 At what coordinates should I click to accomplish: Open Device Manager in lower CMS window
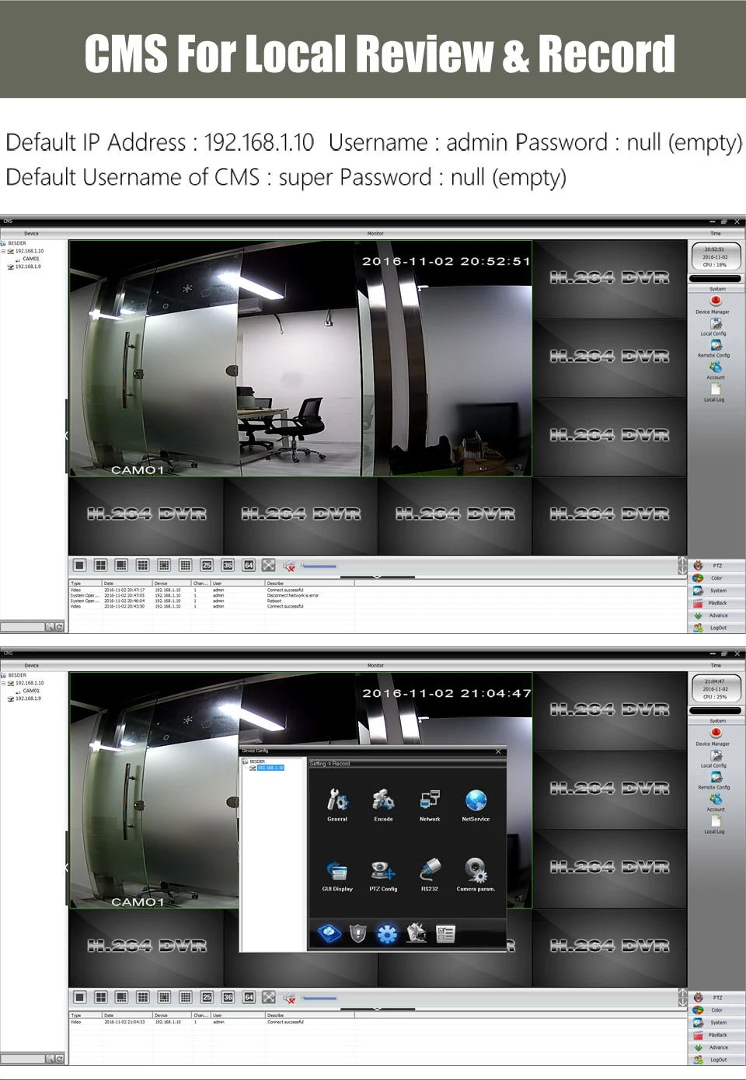coord(715,736)
